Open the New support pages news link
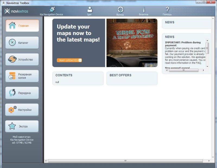217x168 pixels. (177, 67)
